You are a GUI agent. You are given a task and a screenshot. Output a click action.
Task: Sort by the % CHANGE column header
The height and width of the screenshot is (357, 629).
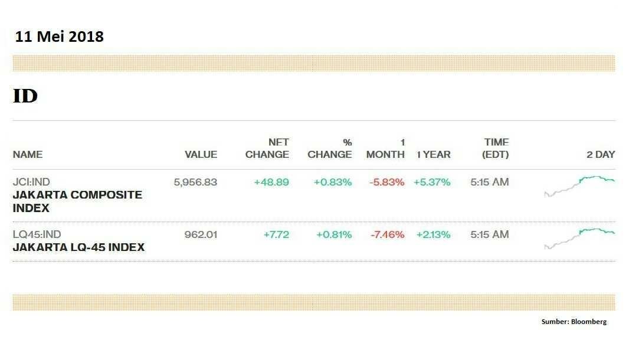pyautogui.click(x=330, y=148)
